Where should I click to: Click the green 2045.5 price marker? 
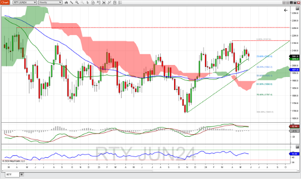(x=294, y=59)
